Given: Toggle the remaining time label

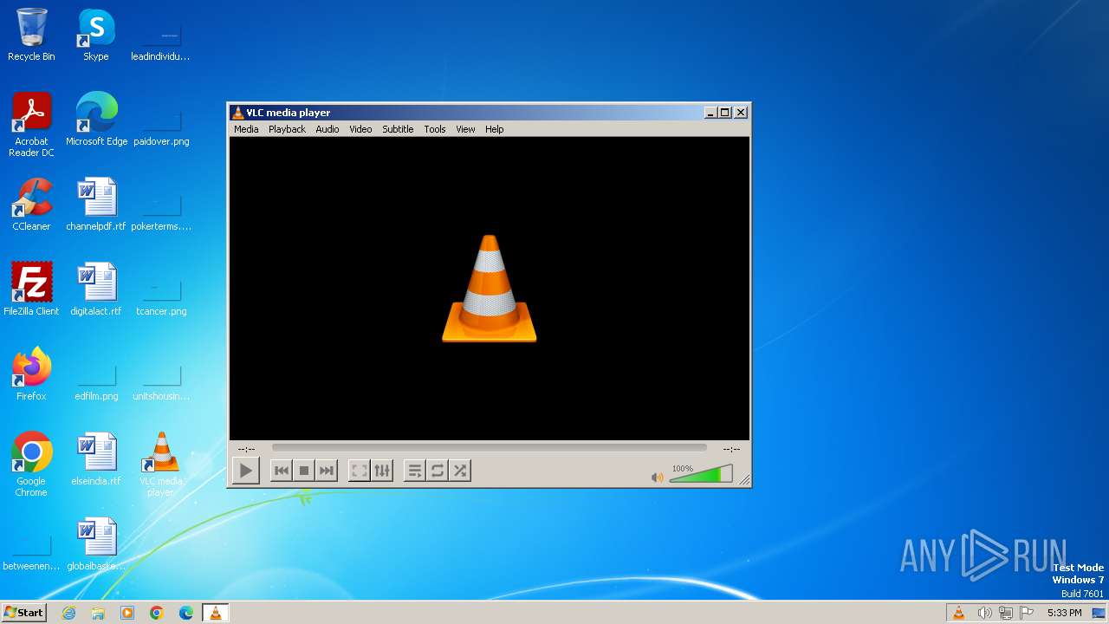Looking at the screenshot, I should click(731, 449).
